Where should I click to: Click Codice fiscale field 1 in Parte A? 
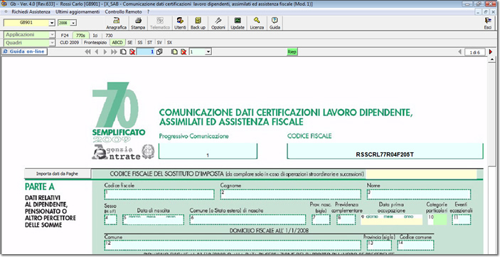[x=159, y=194]
